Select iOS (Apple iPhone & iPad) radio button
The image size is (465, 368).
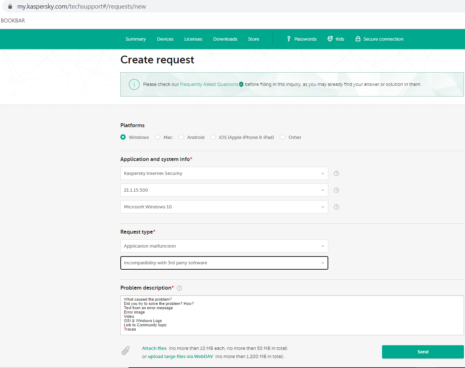[x=213, y=137]
